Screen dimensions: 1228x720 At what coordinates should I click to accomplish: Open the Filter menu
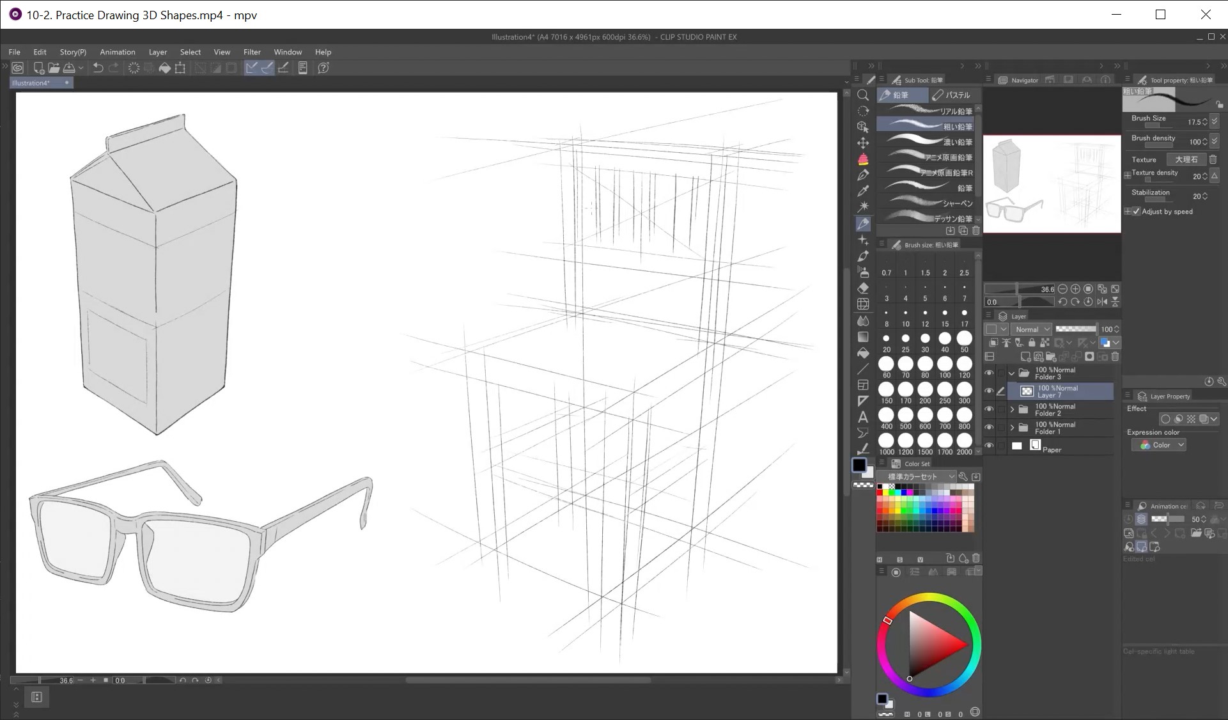[x=252, y=52]
